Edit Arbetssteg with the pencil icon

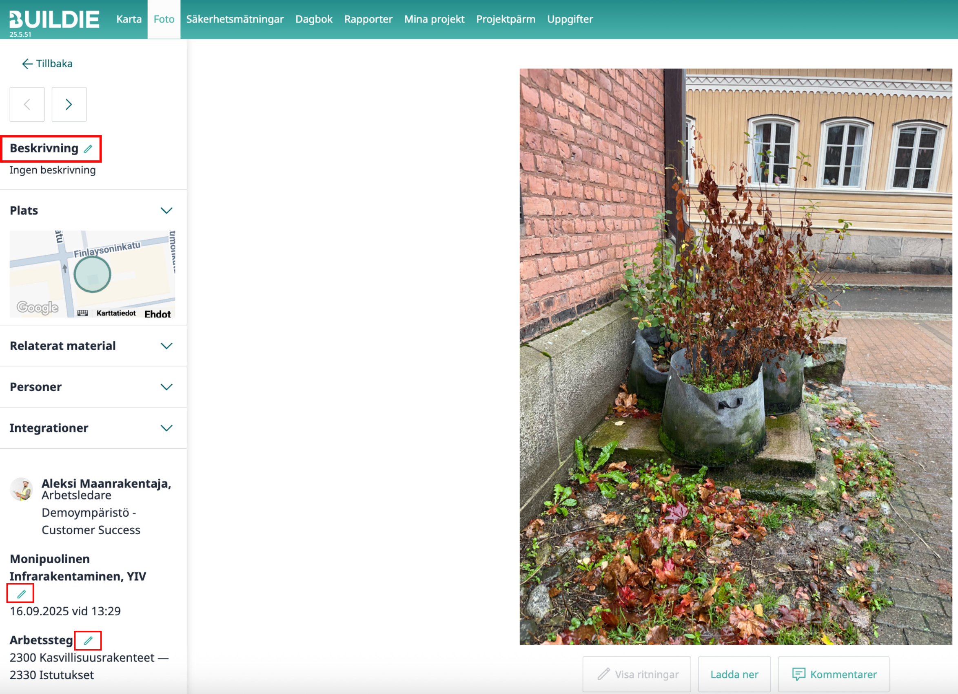pos(88,641)
